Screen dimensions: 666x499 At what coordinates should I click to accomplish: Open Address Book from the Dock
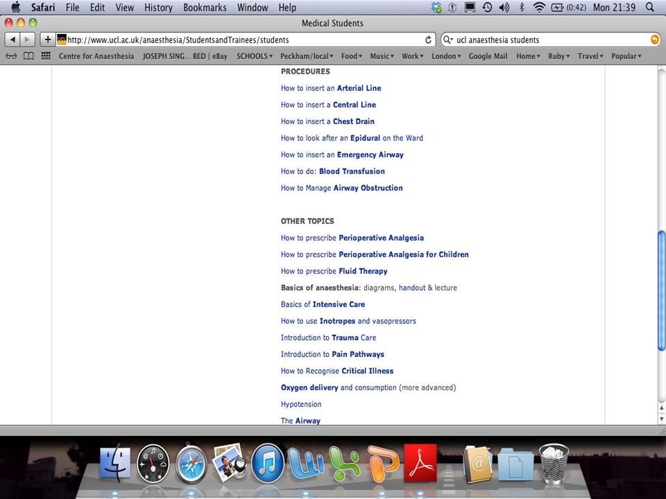pyautogui.click(x=477, y=464)
